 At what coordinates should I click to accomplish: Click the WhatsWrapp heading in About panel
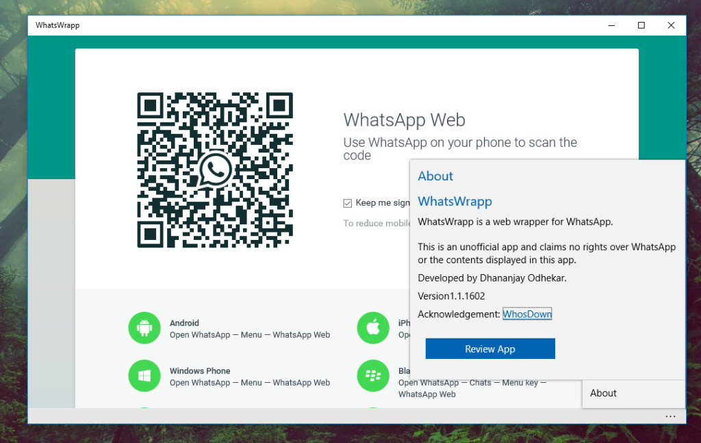click(x=455, y=202)
